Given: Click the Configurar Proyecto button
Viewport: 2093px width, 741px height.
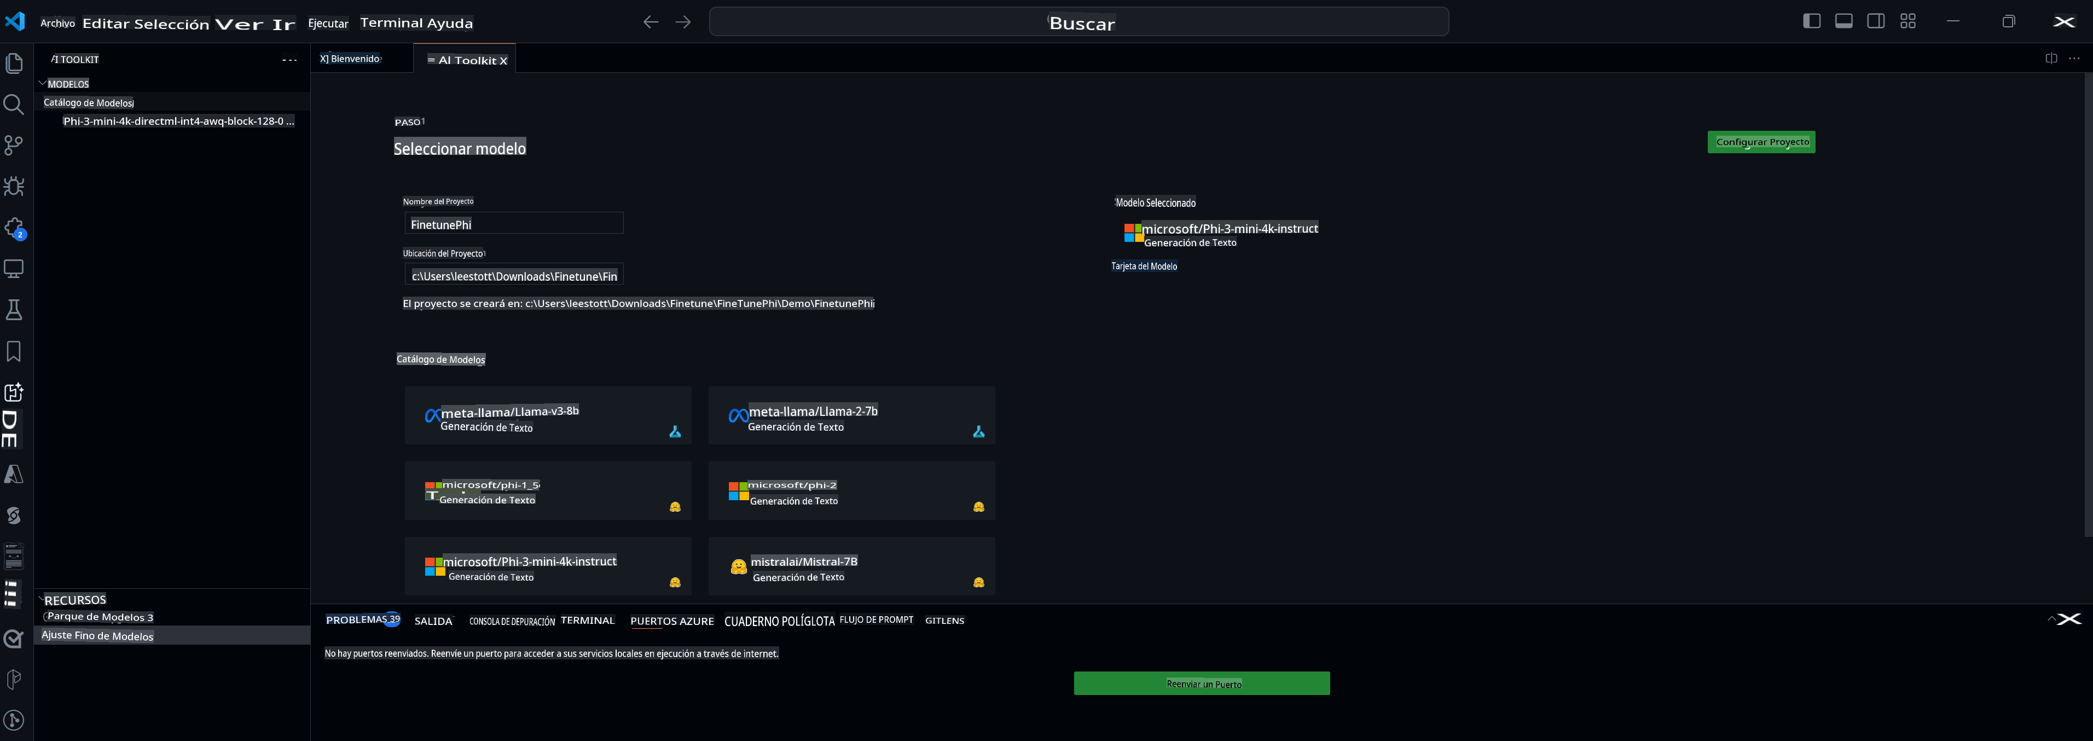Looking at the screenshot, I should [x=1761, y=141].
